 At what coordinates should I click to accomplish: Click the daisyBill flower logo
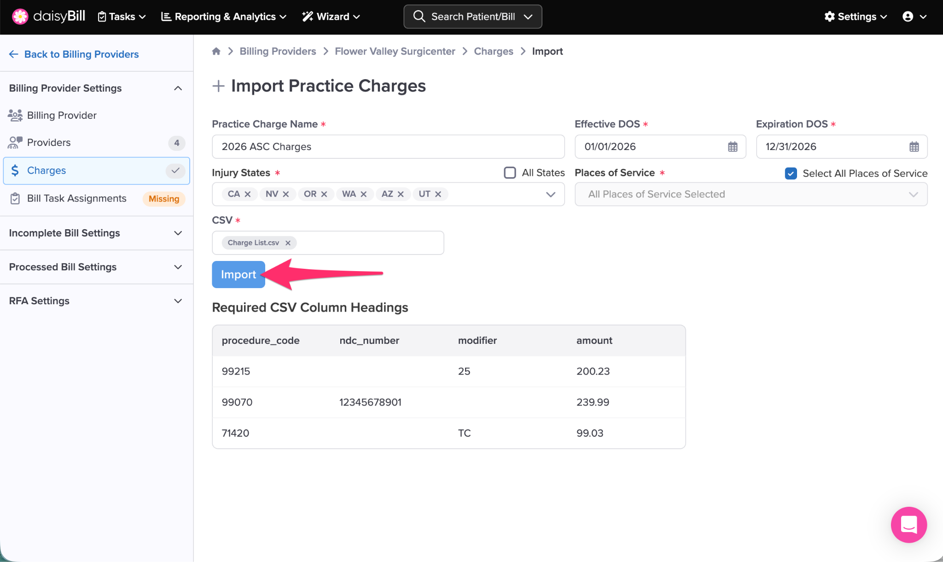click(x=20, y=17)
